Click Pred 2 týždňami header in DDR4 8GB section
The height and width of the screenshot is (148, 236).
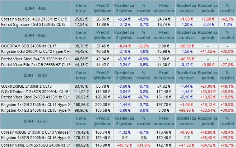(102, 35)
